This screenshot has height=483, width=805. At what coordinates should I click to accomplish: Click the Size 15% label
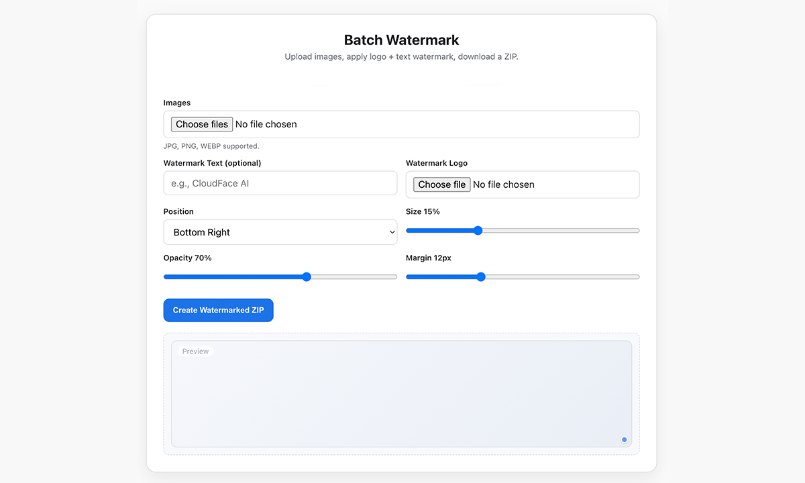tap(423, 211)
